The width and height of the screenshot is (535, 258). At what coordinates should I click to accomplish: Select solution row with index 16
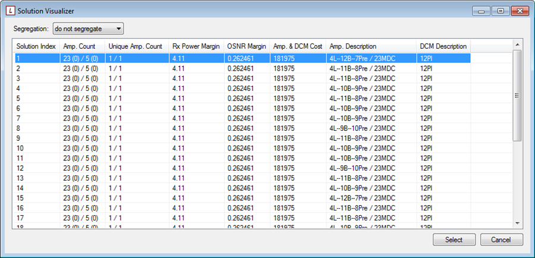click(x=242, y=208)
